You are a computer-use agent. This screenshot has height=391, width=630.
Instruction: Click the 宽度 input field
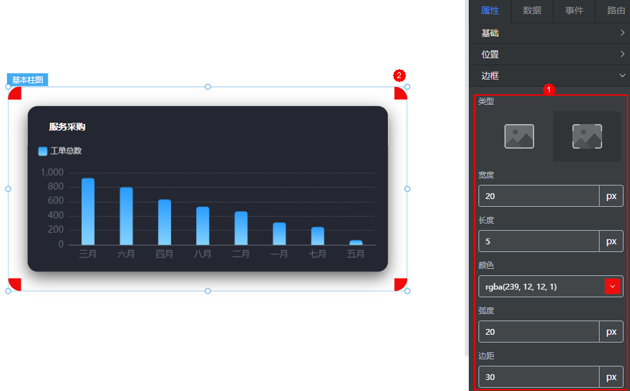539,196
